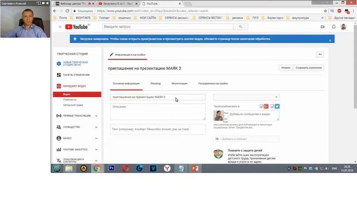
Task: Click the channel person icon in sidebar
Action: coord(59,138)
